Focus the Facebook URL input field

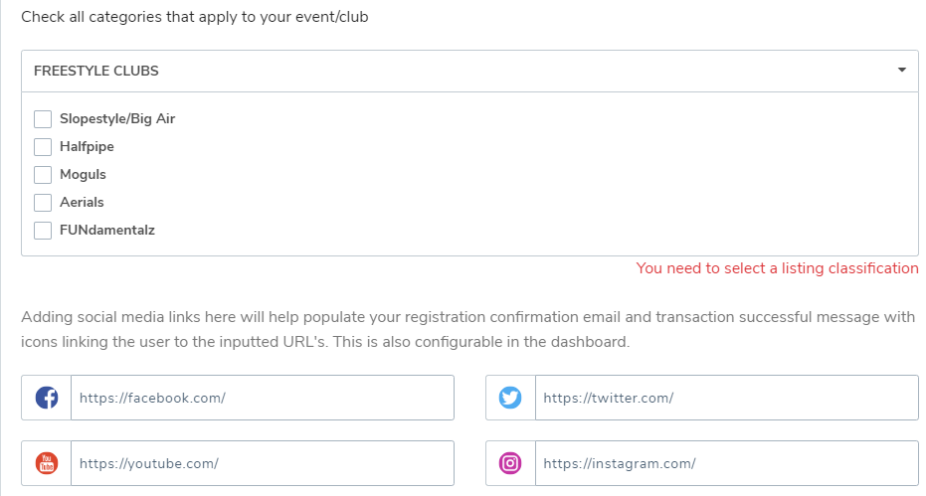tap(262, 398)
